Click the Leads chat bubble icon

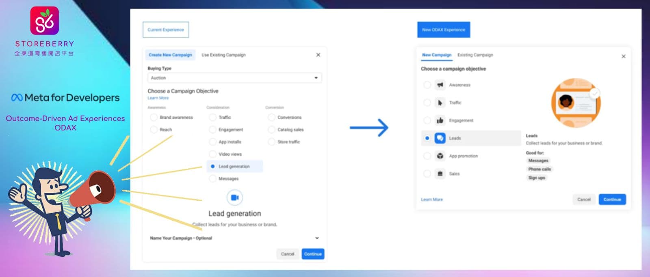440,138
